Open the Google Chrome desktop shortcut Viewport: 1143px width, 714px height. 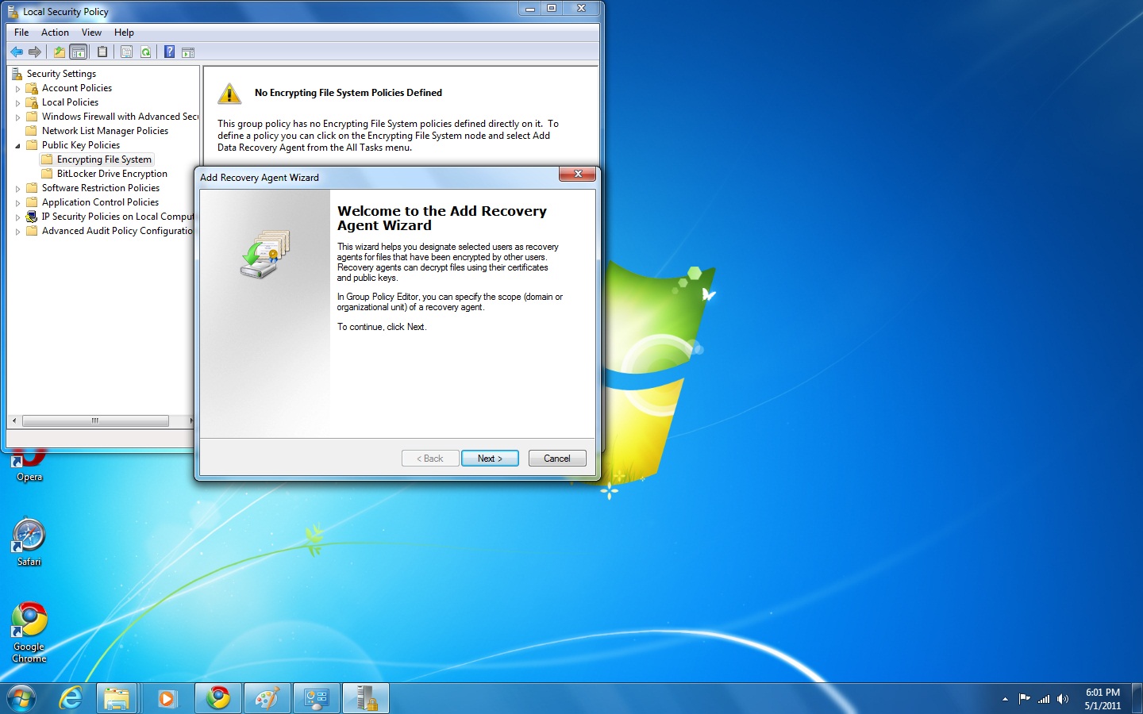pos(29,632)
